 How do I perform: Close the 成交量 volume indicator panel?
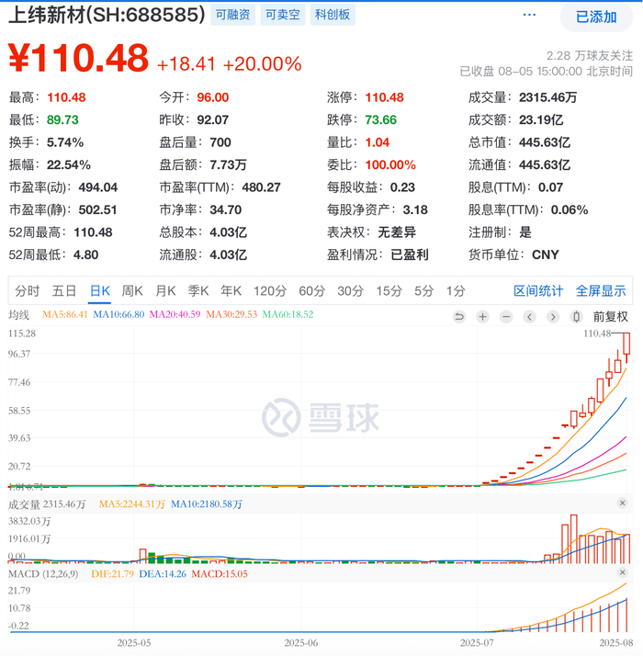point(622,503)
